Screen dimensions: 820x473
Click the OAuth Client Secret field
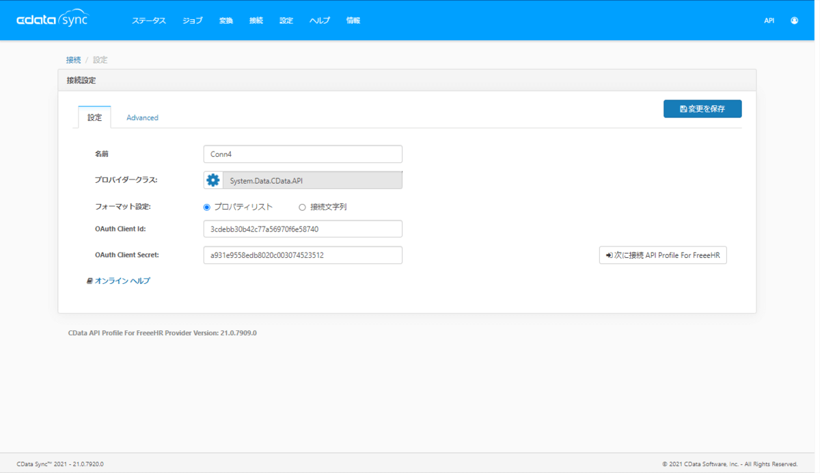point(303,255)
